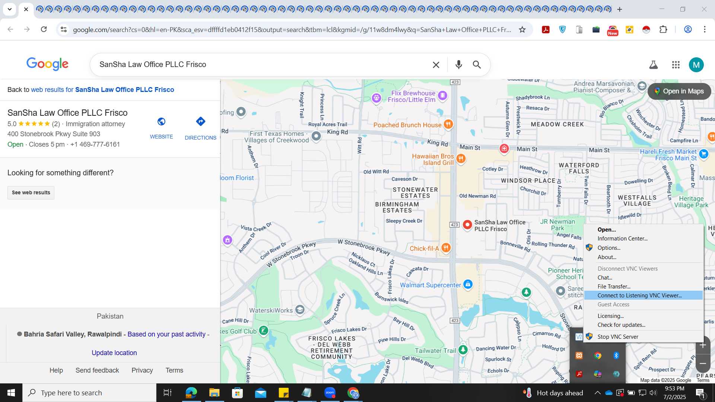Open the Hot days ahead weather widget
The image size is (715, 402).
click(x=553, y=393)
